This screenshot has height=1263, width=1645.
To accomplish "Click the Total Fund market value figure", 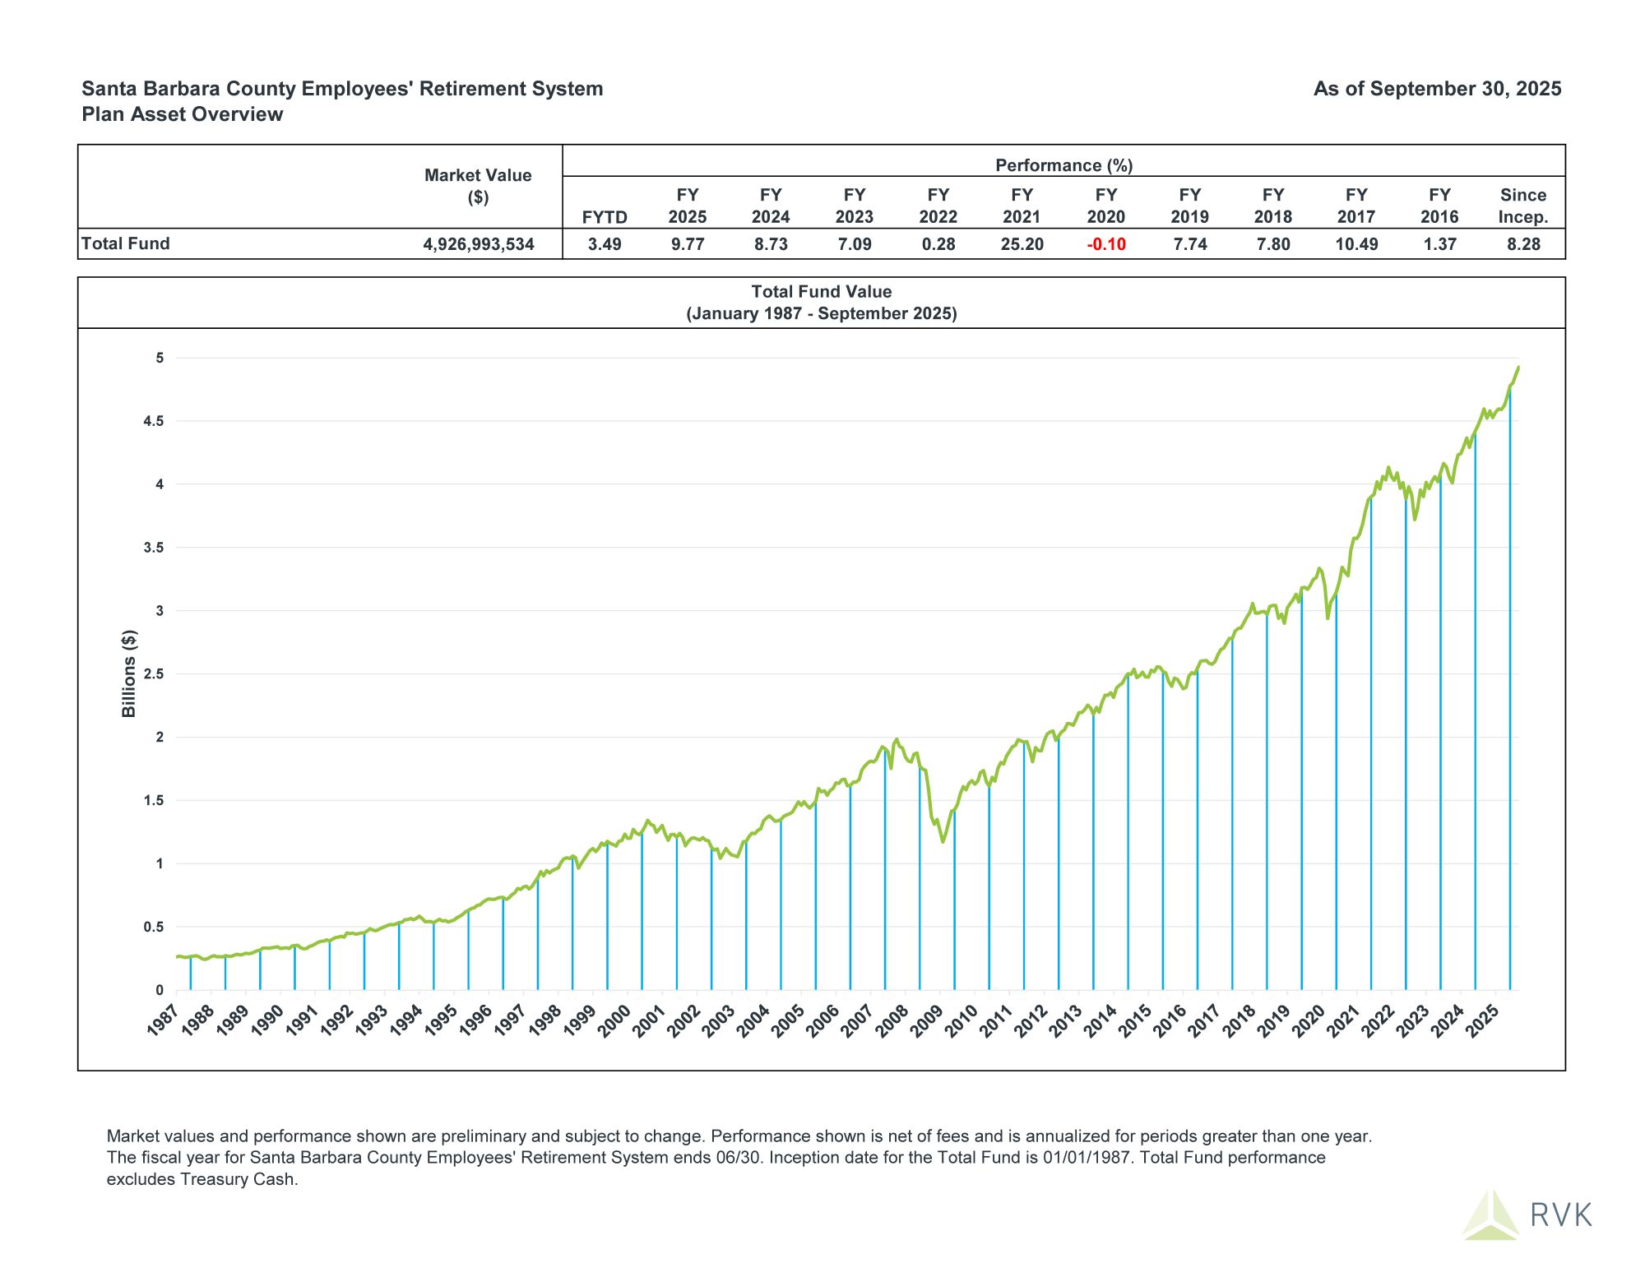I will [478, 244].
